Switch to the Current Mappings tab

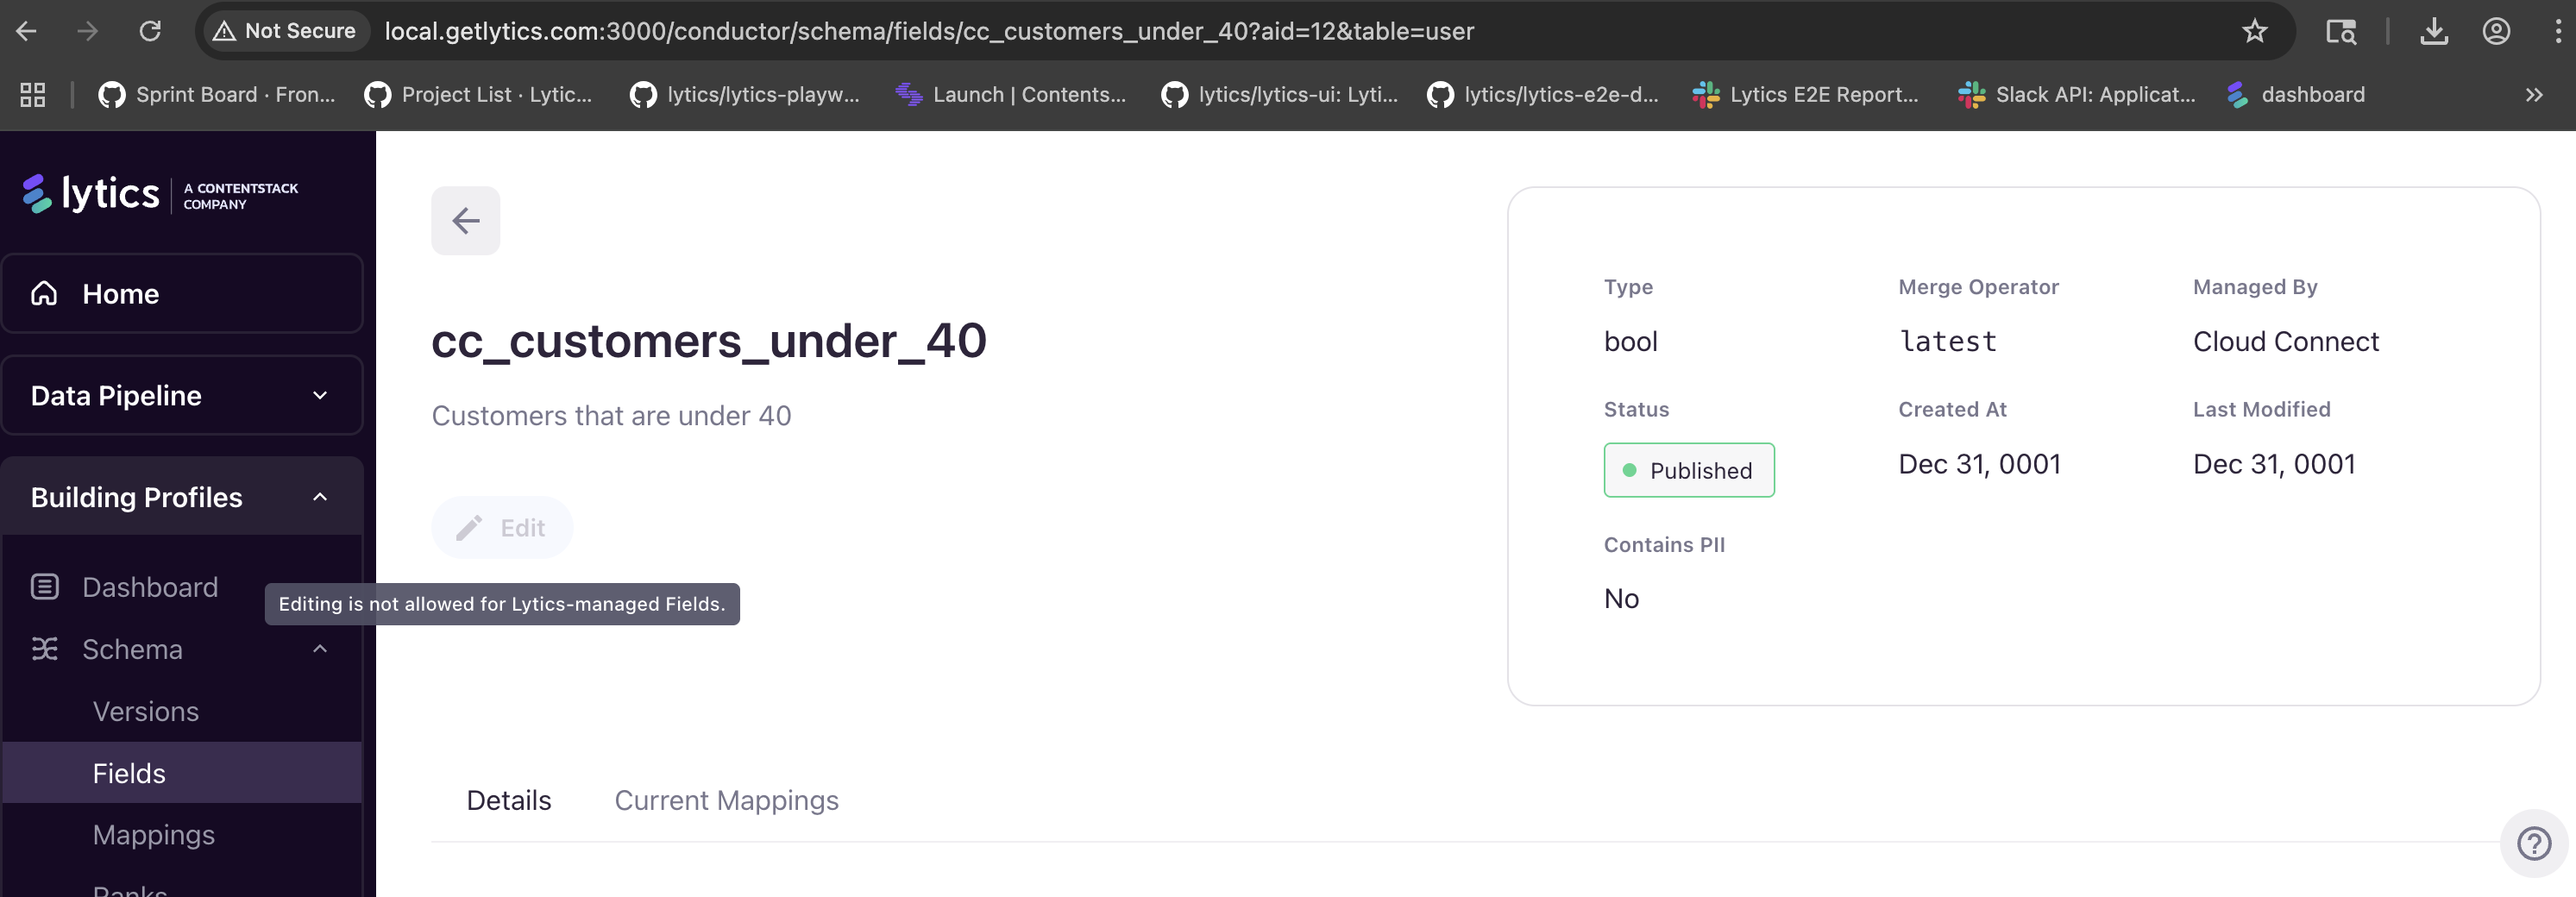click(727, 801)
